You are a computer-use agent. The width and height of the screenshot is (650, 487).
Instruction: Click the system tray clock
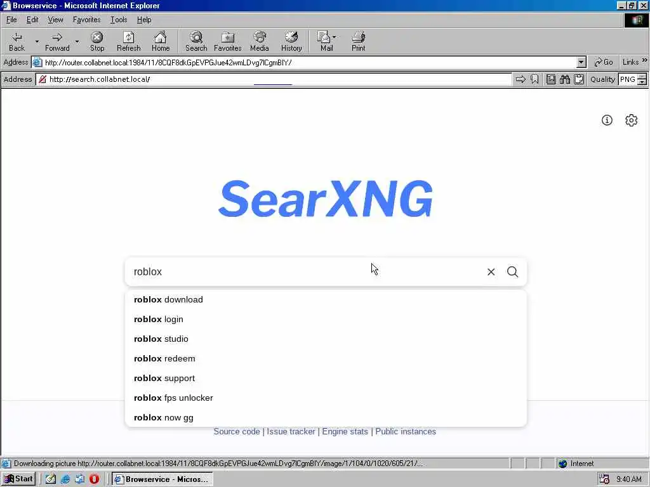629,479
